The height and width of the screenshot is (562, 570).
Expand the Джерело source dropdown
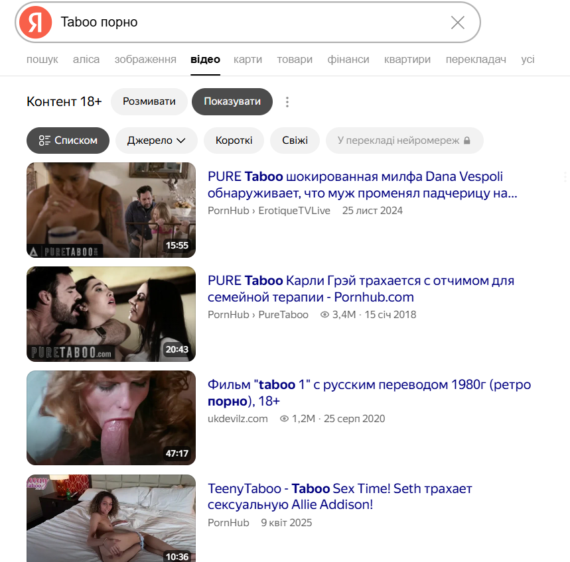(x=157, y=140)
